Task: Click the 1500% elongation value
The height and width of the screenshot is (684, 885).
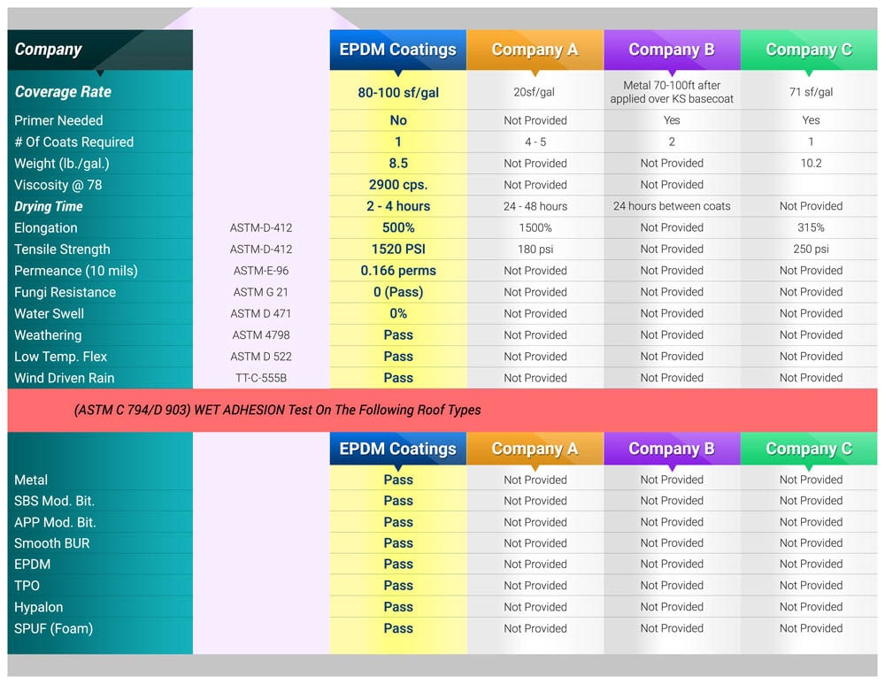Action: pos(535,228)
